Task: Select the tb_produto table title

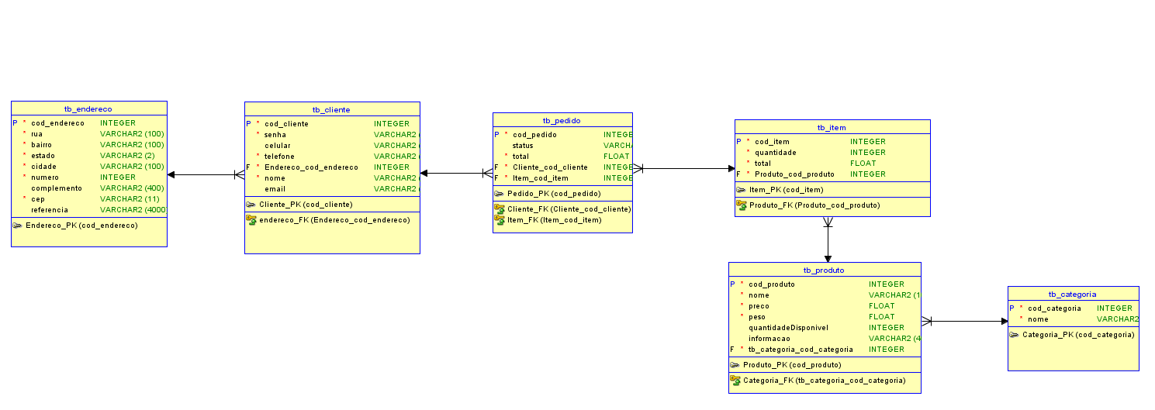Action: (825, 270)
